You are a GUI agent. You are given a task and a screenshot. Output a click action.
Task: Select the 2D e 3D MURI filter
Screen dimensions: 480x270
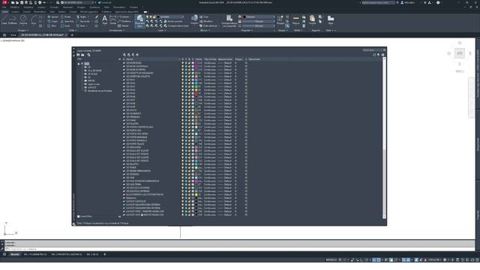coord(94,70)
